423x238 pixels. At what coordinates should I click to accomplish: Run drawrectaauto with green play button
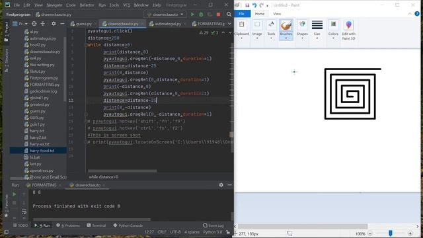point(192,15)
